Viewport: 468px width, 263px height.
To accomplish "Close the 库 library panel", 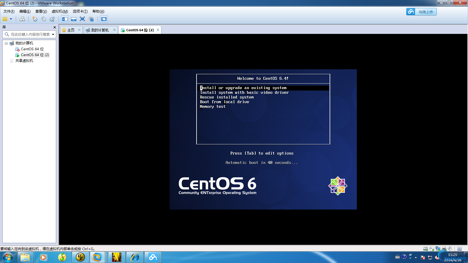I will click(x=54, y=27).
